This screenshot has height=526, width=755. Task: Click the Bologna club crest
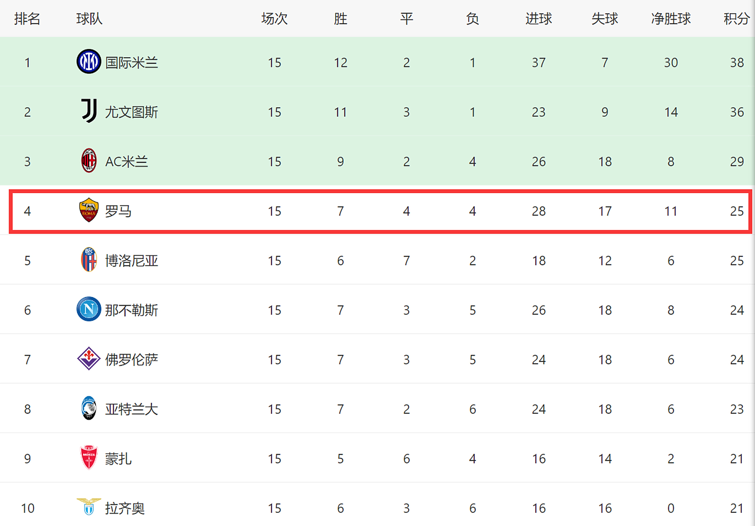pyautogui.click(x=89, y=259)
